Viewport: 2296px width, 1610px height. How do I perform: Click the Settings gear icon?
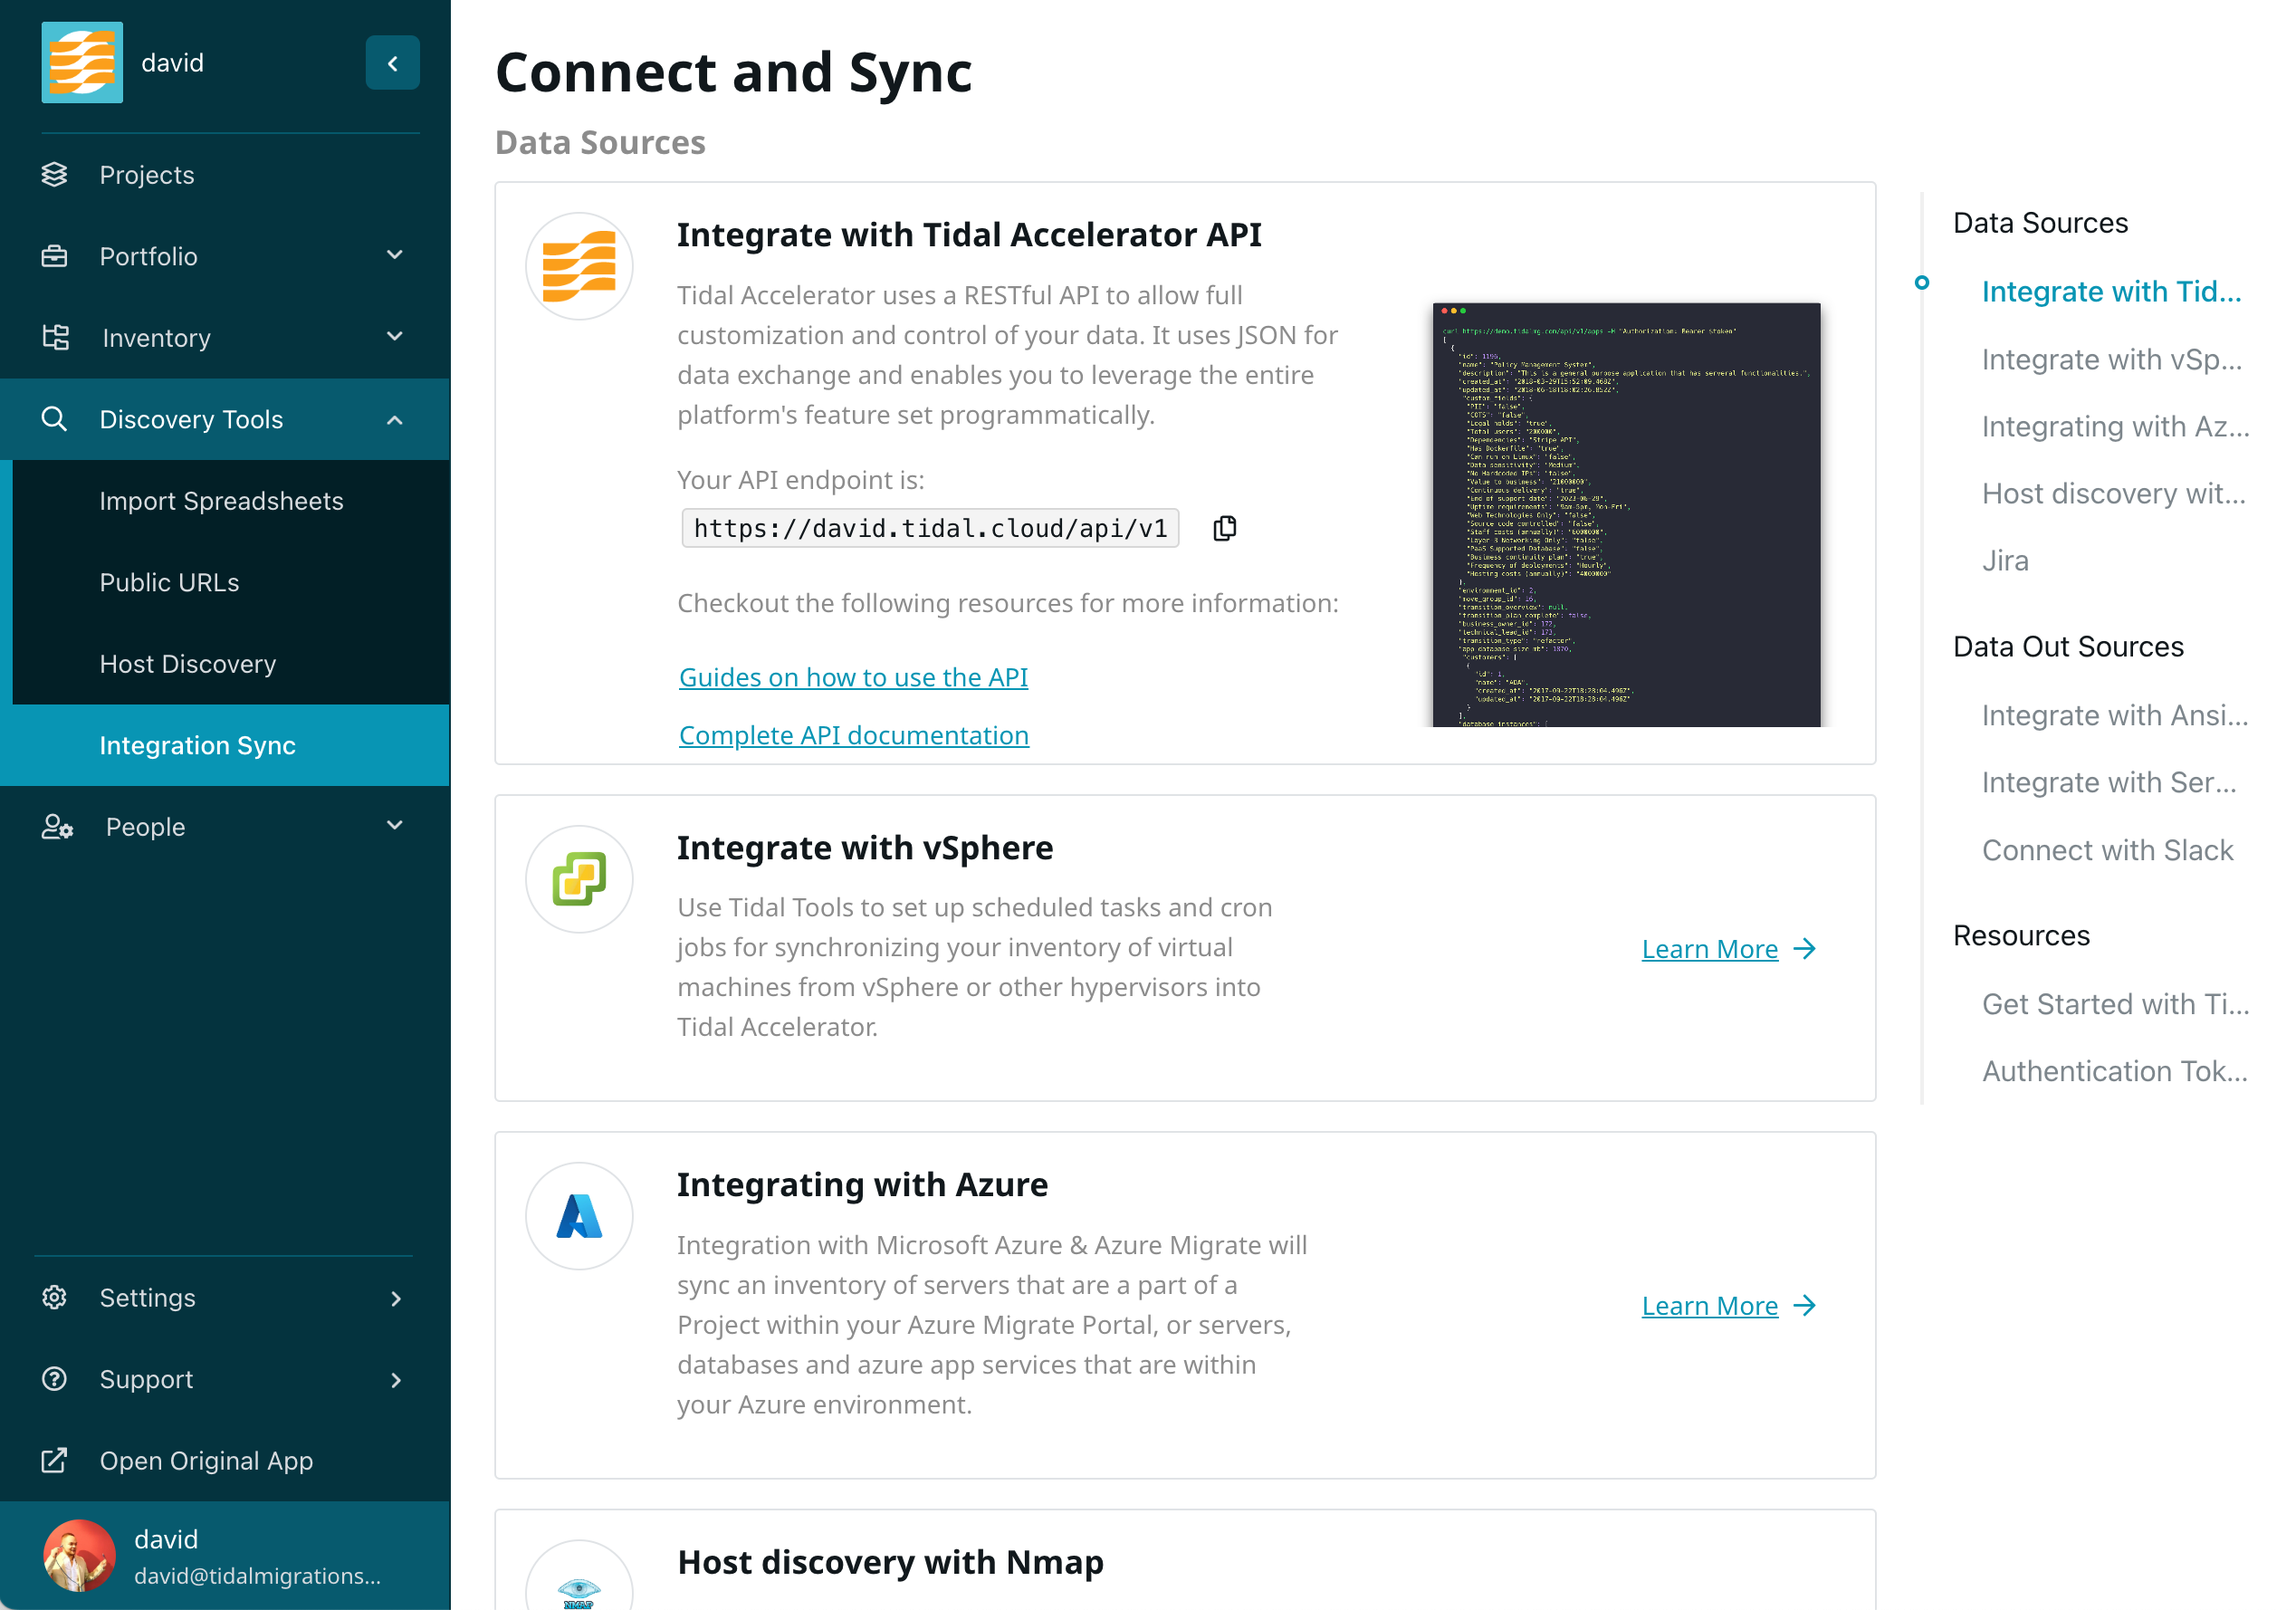[x=55, y=1297]
